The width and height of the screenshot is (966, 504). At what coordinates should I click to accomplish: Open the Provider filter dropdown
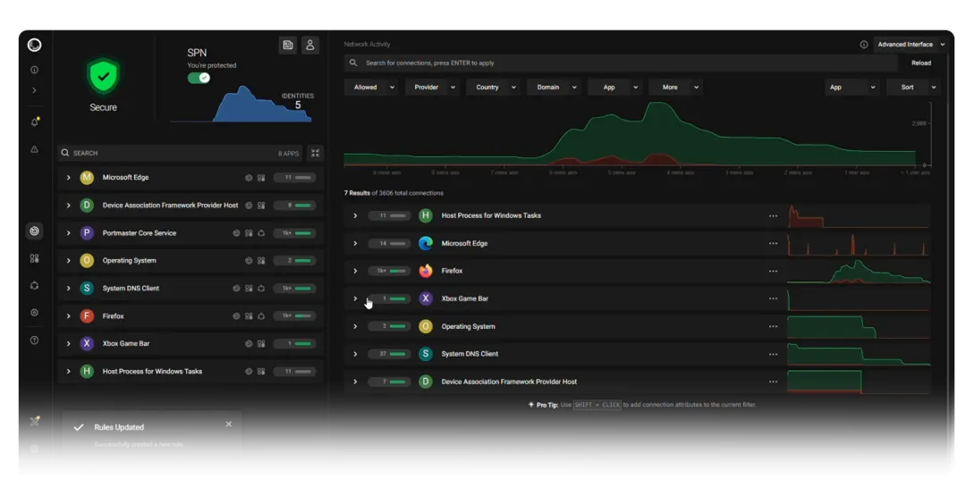[433, 88]
